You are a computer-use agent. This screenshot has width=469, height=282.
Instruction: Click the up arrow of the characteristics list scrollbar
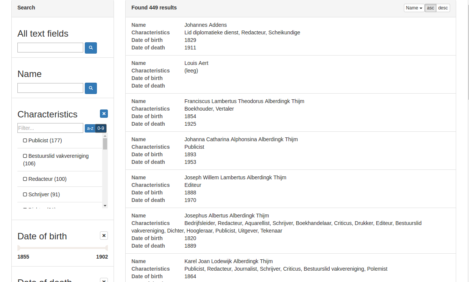105,135
